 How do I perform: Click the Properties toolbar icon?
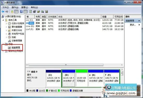point(35,12)
